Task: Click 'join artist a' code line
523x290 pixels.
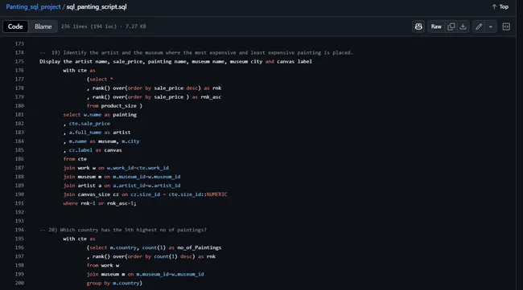Action: pyautogui.click(x=121, y=186)
